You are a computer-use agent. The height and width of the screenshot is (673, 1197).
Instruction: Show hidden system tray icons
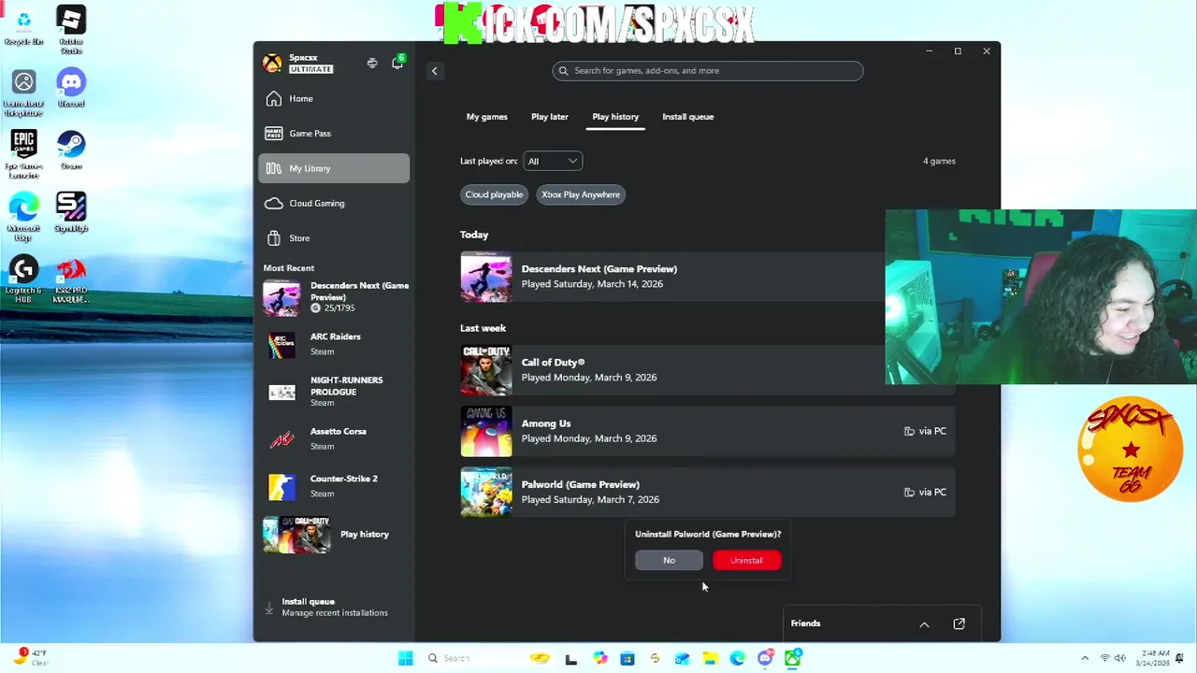point(1085,658)
